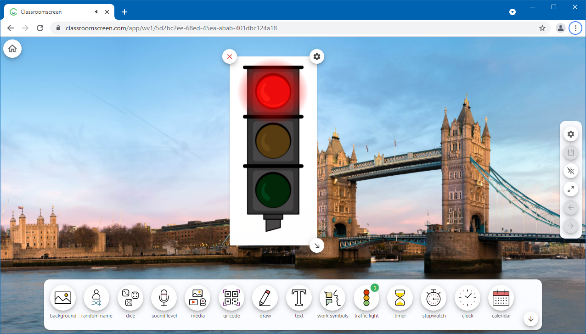Collapse the bottom widget toolbar
The width and height of the screenshot is (586, 334).
530,319
